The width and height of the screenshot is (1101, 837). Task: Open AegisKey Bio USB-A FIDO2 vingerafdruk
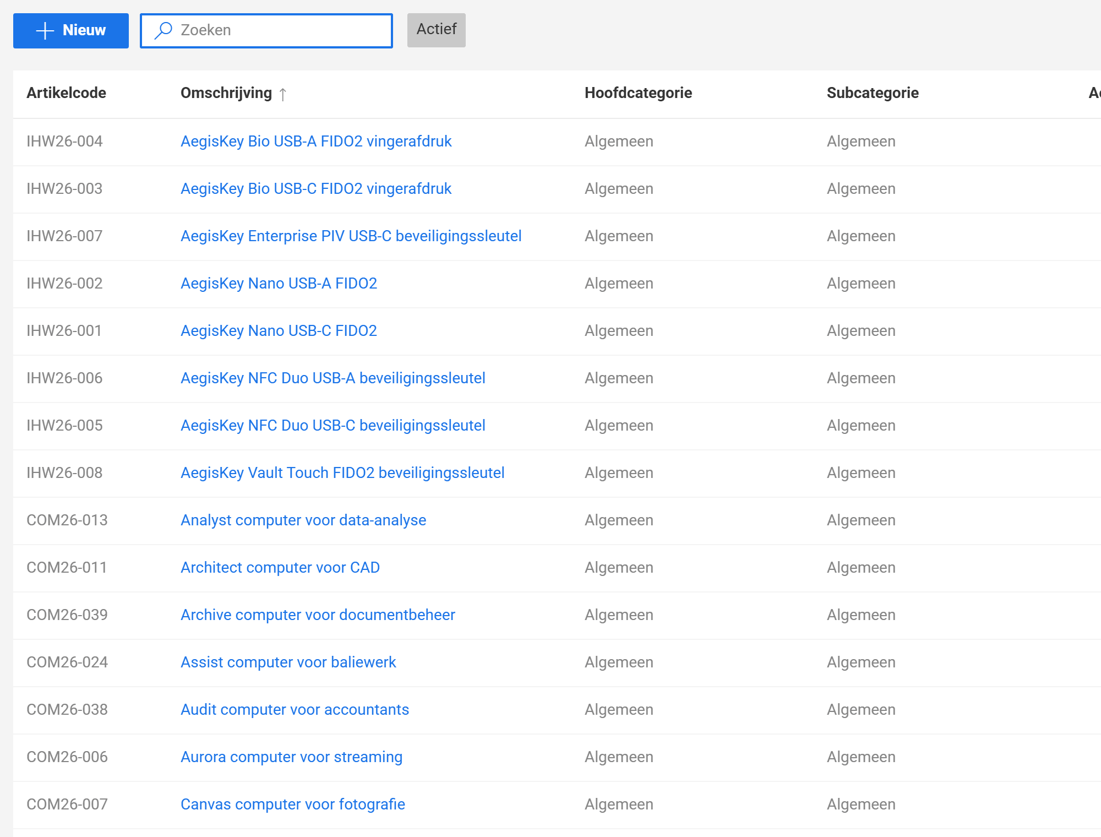[316, 142]
